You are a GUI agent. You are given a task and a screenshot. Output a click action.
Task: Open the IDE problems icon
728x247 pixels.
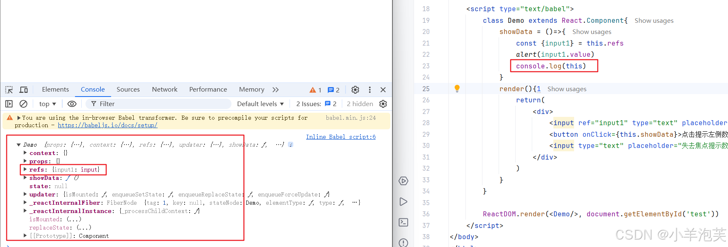403,242
